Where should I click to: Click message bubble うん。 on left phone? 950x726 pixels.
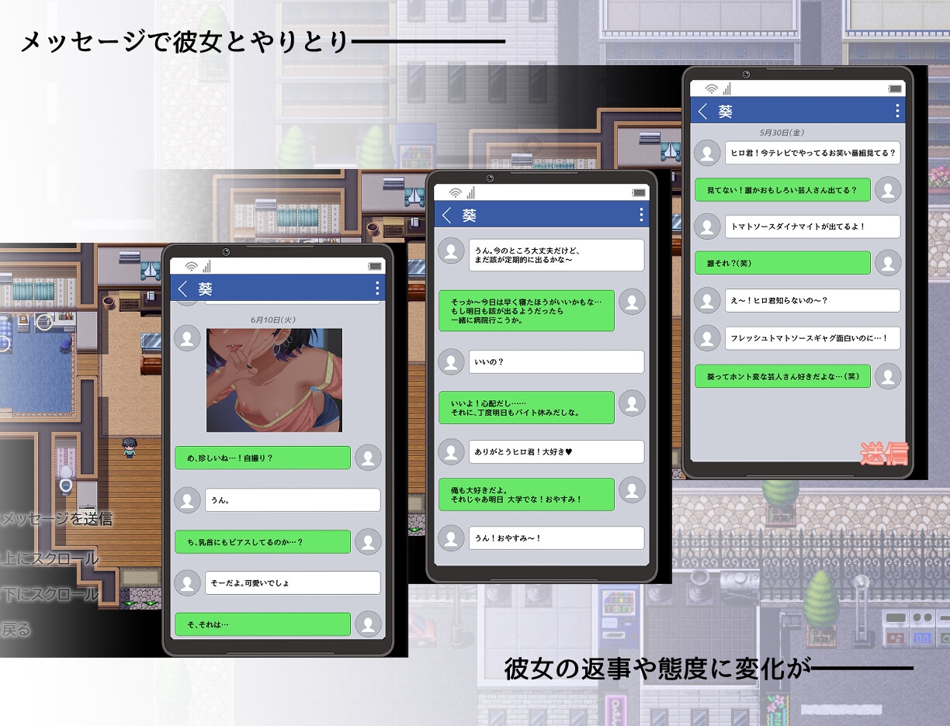pos(293,500)
